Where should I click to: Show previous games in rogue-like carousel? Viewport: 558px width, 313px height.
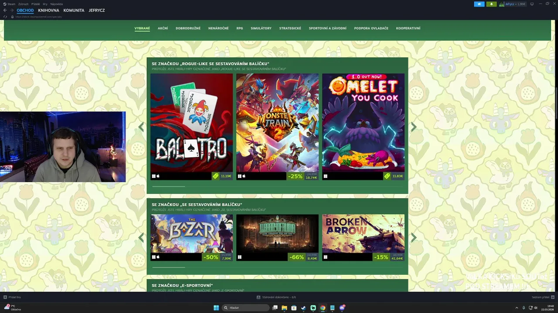(x=141, y=127)
